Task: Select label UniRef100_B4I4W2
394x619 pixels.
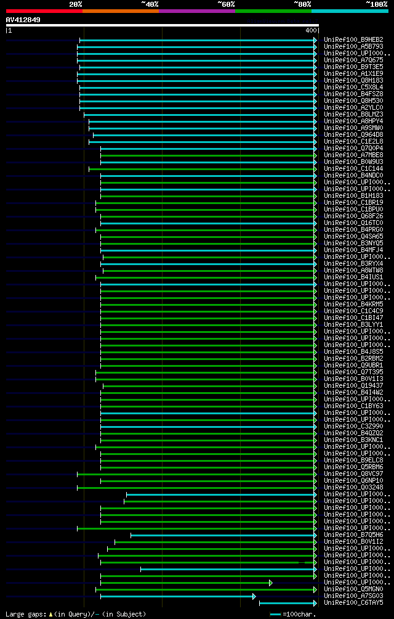Action: 353,392
